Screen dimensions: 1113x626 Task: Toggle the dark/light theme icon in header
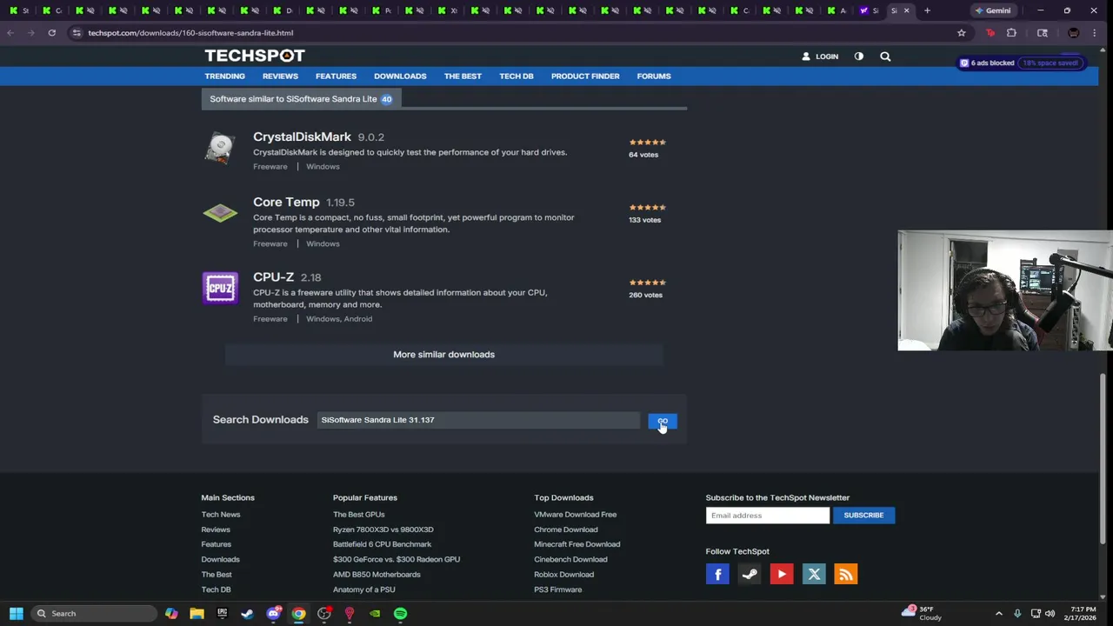click(858, 57)
